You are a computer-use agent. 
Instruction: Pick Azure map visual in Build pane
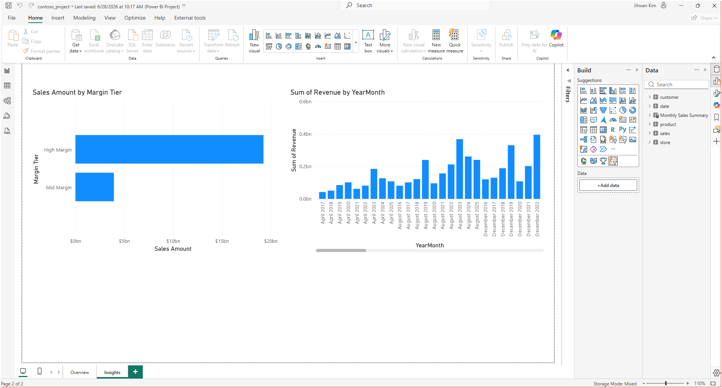coord(603,120)
